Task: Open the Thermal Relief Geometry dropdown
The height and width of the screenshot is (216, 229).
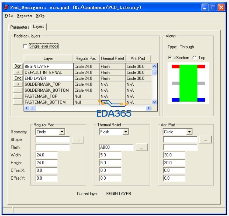Action: point(126,132)
